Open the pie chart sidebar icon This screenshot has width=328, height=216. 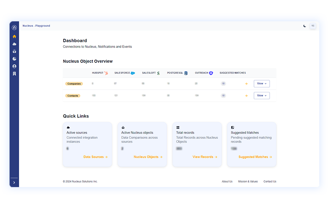(x=14, y=59)
